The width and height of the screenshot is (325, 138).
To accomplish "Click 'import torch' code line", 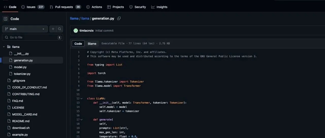I will (x=96, y=73).
